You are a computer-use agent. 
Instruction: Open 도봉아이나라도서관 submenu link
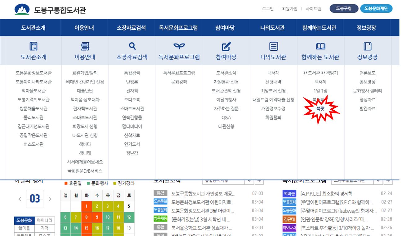point(33,82)
